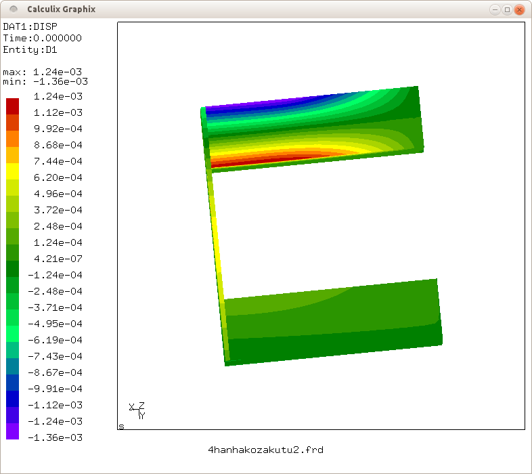The width and height of the screenshot is (532, 474).
Task: Click the XYZ axis orientation triad
Action: [x=137, y=410]
